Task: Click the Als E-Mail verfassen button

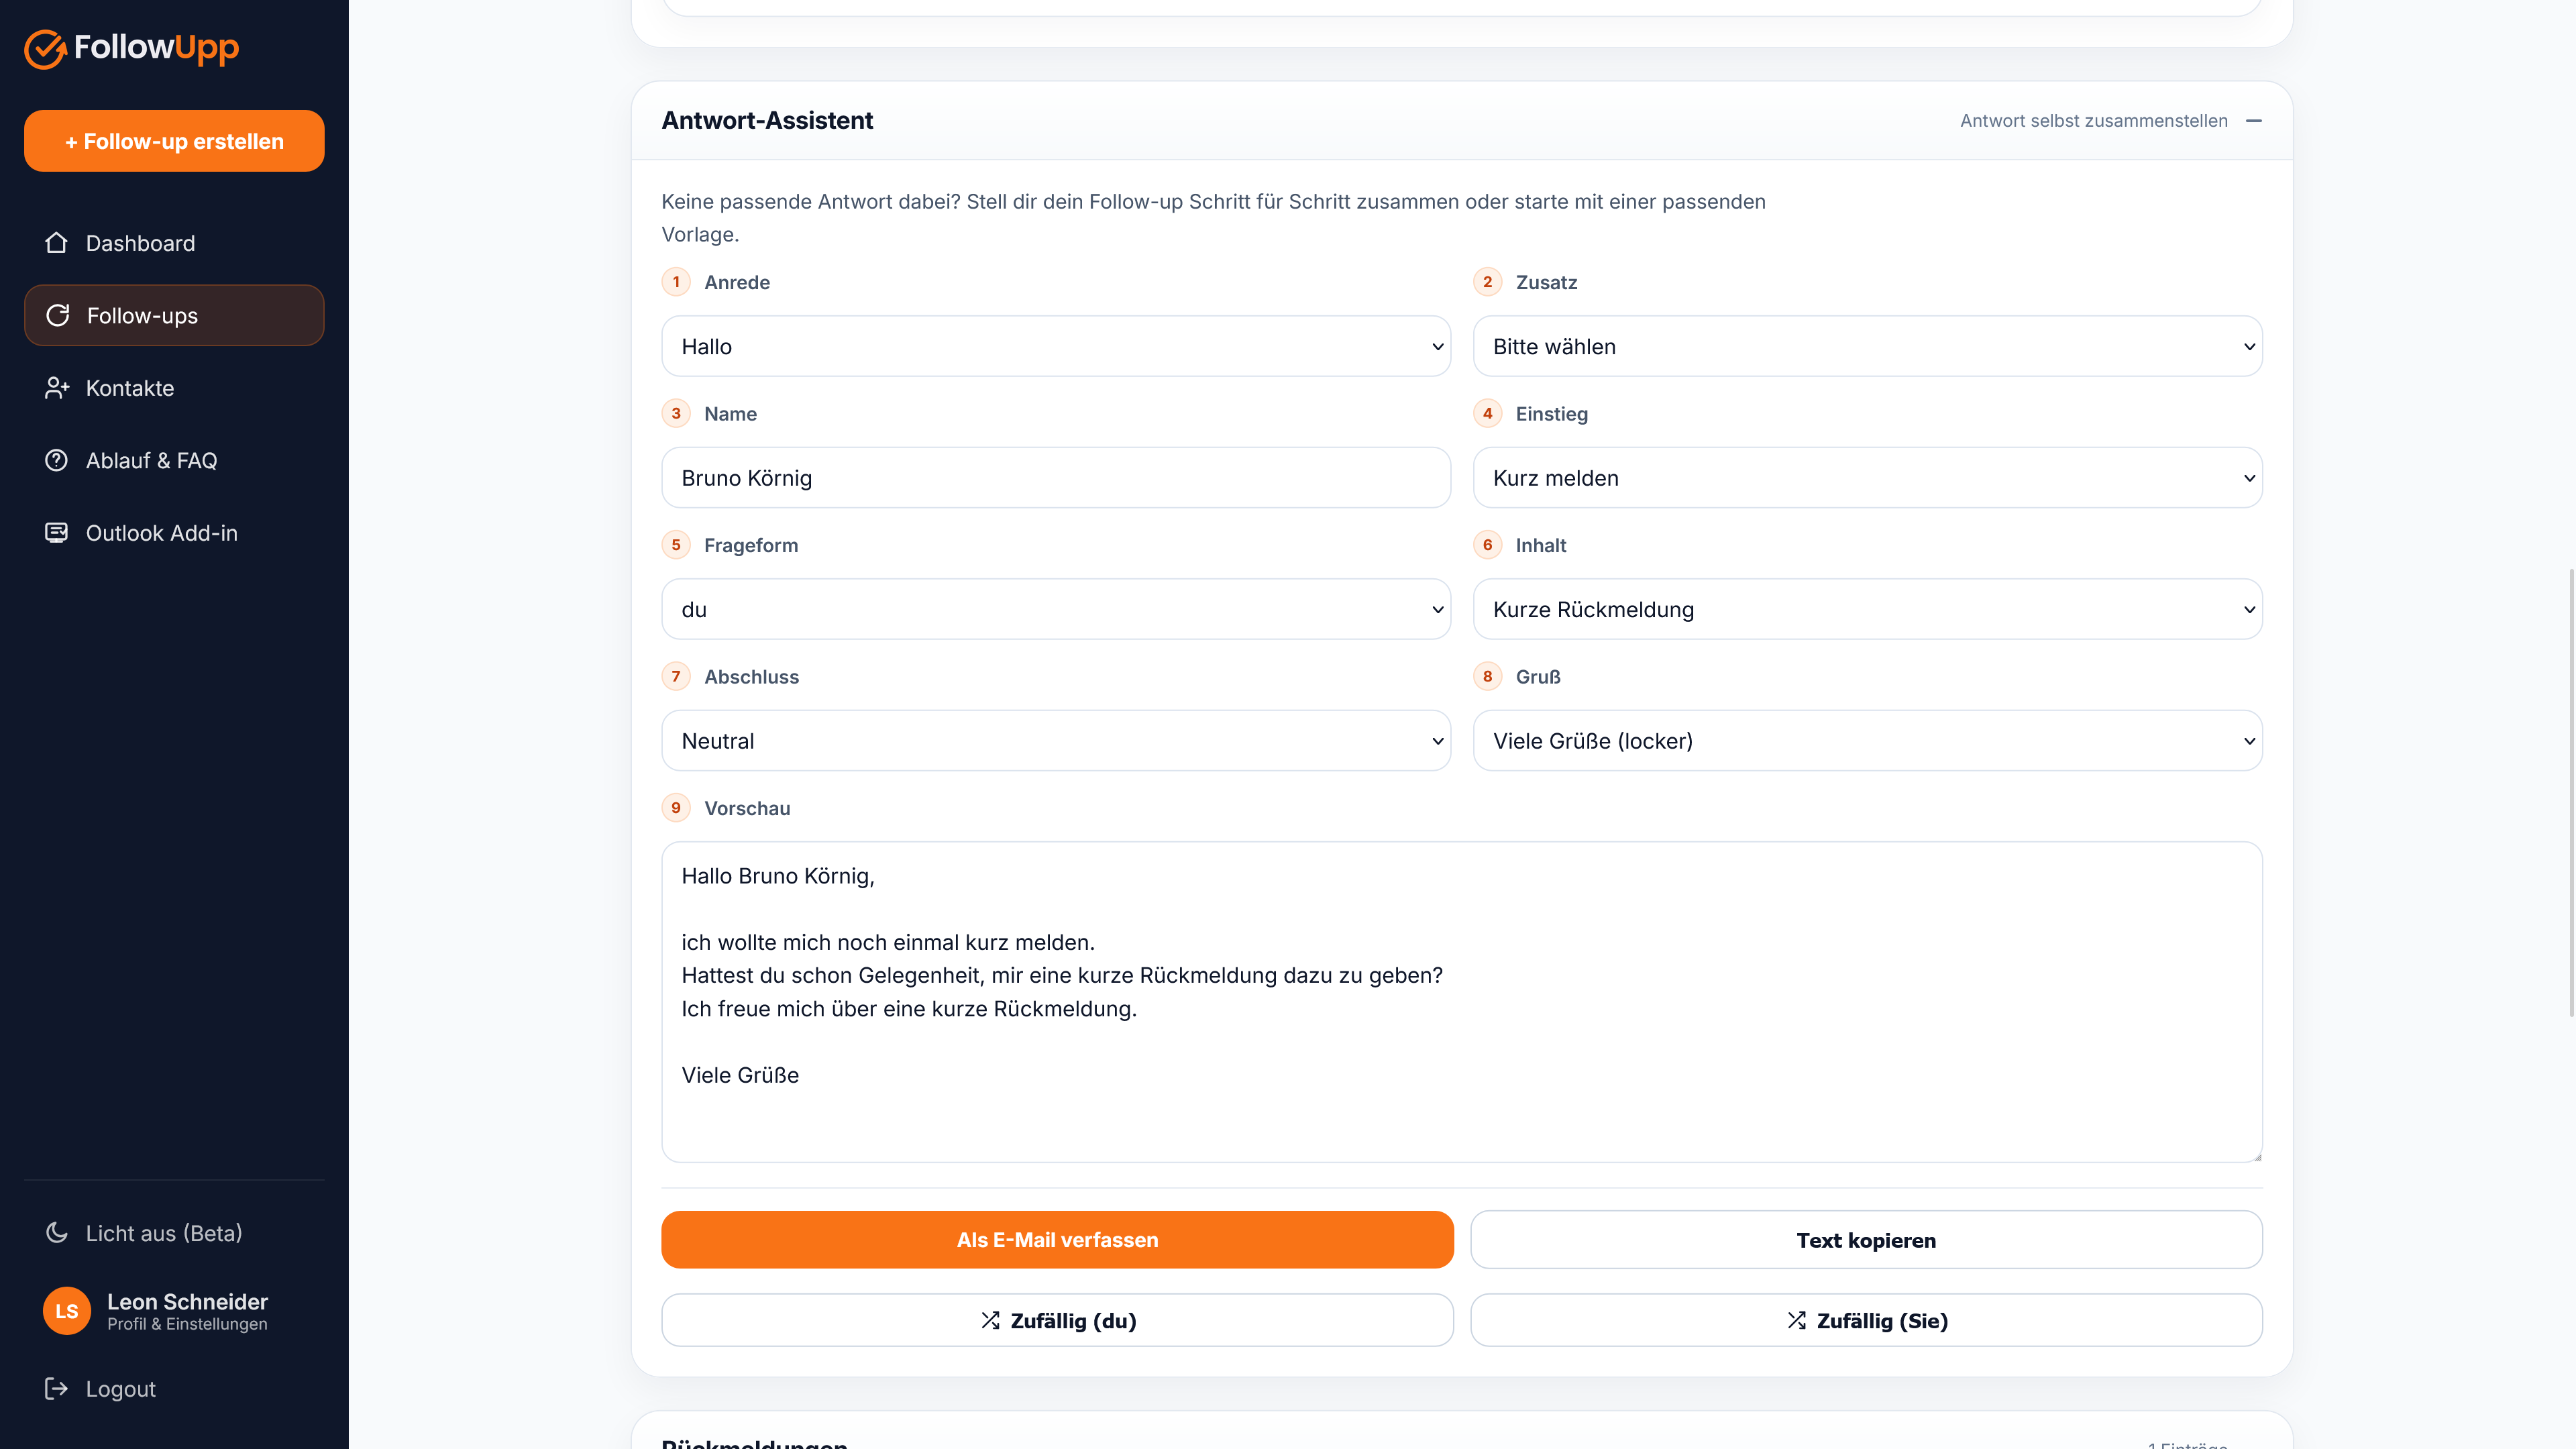Action: pos(1057,1240)
